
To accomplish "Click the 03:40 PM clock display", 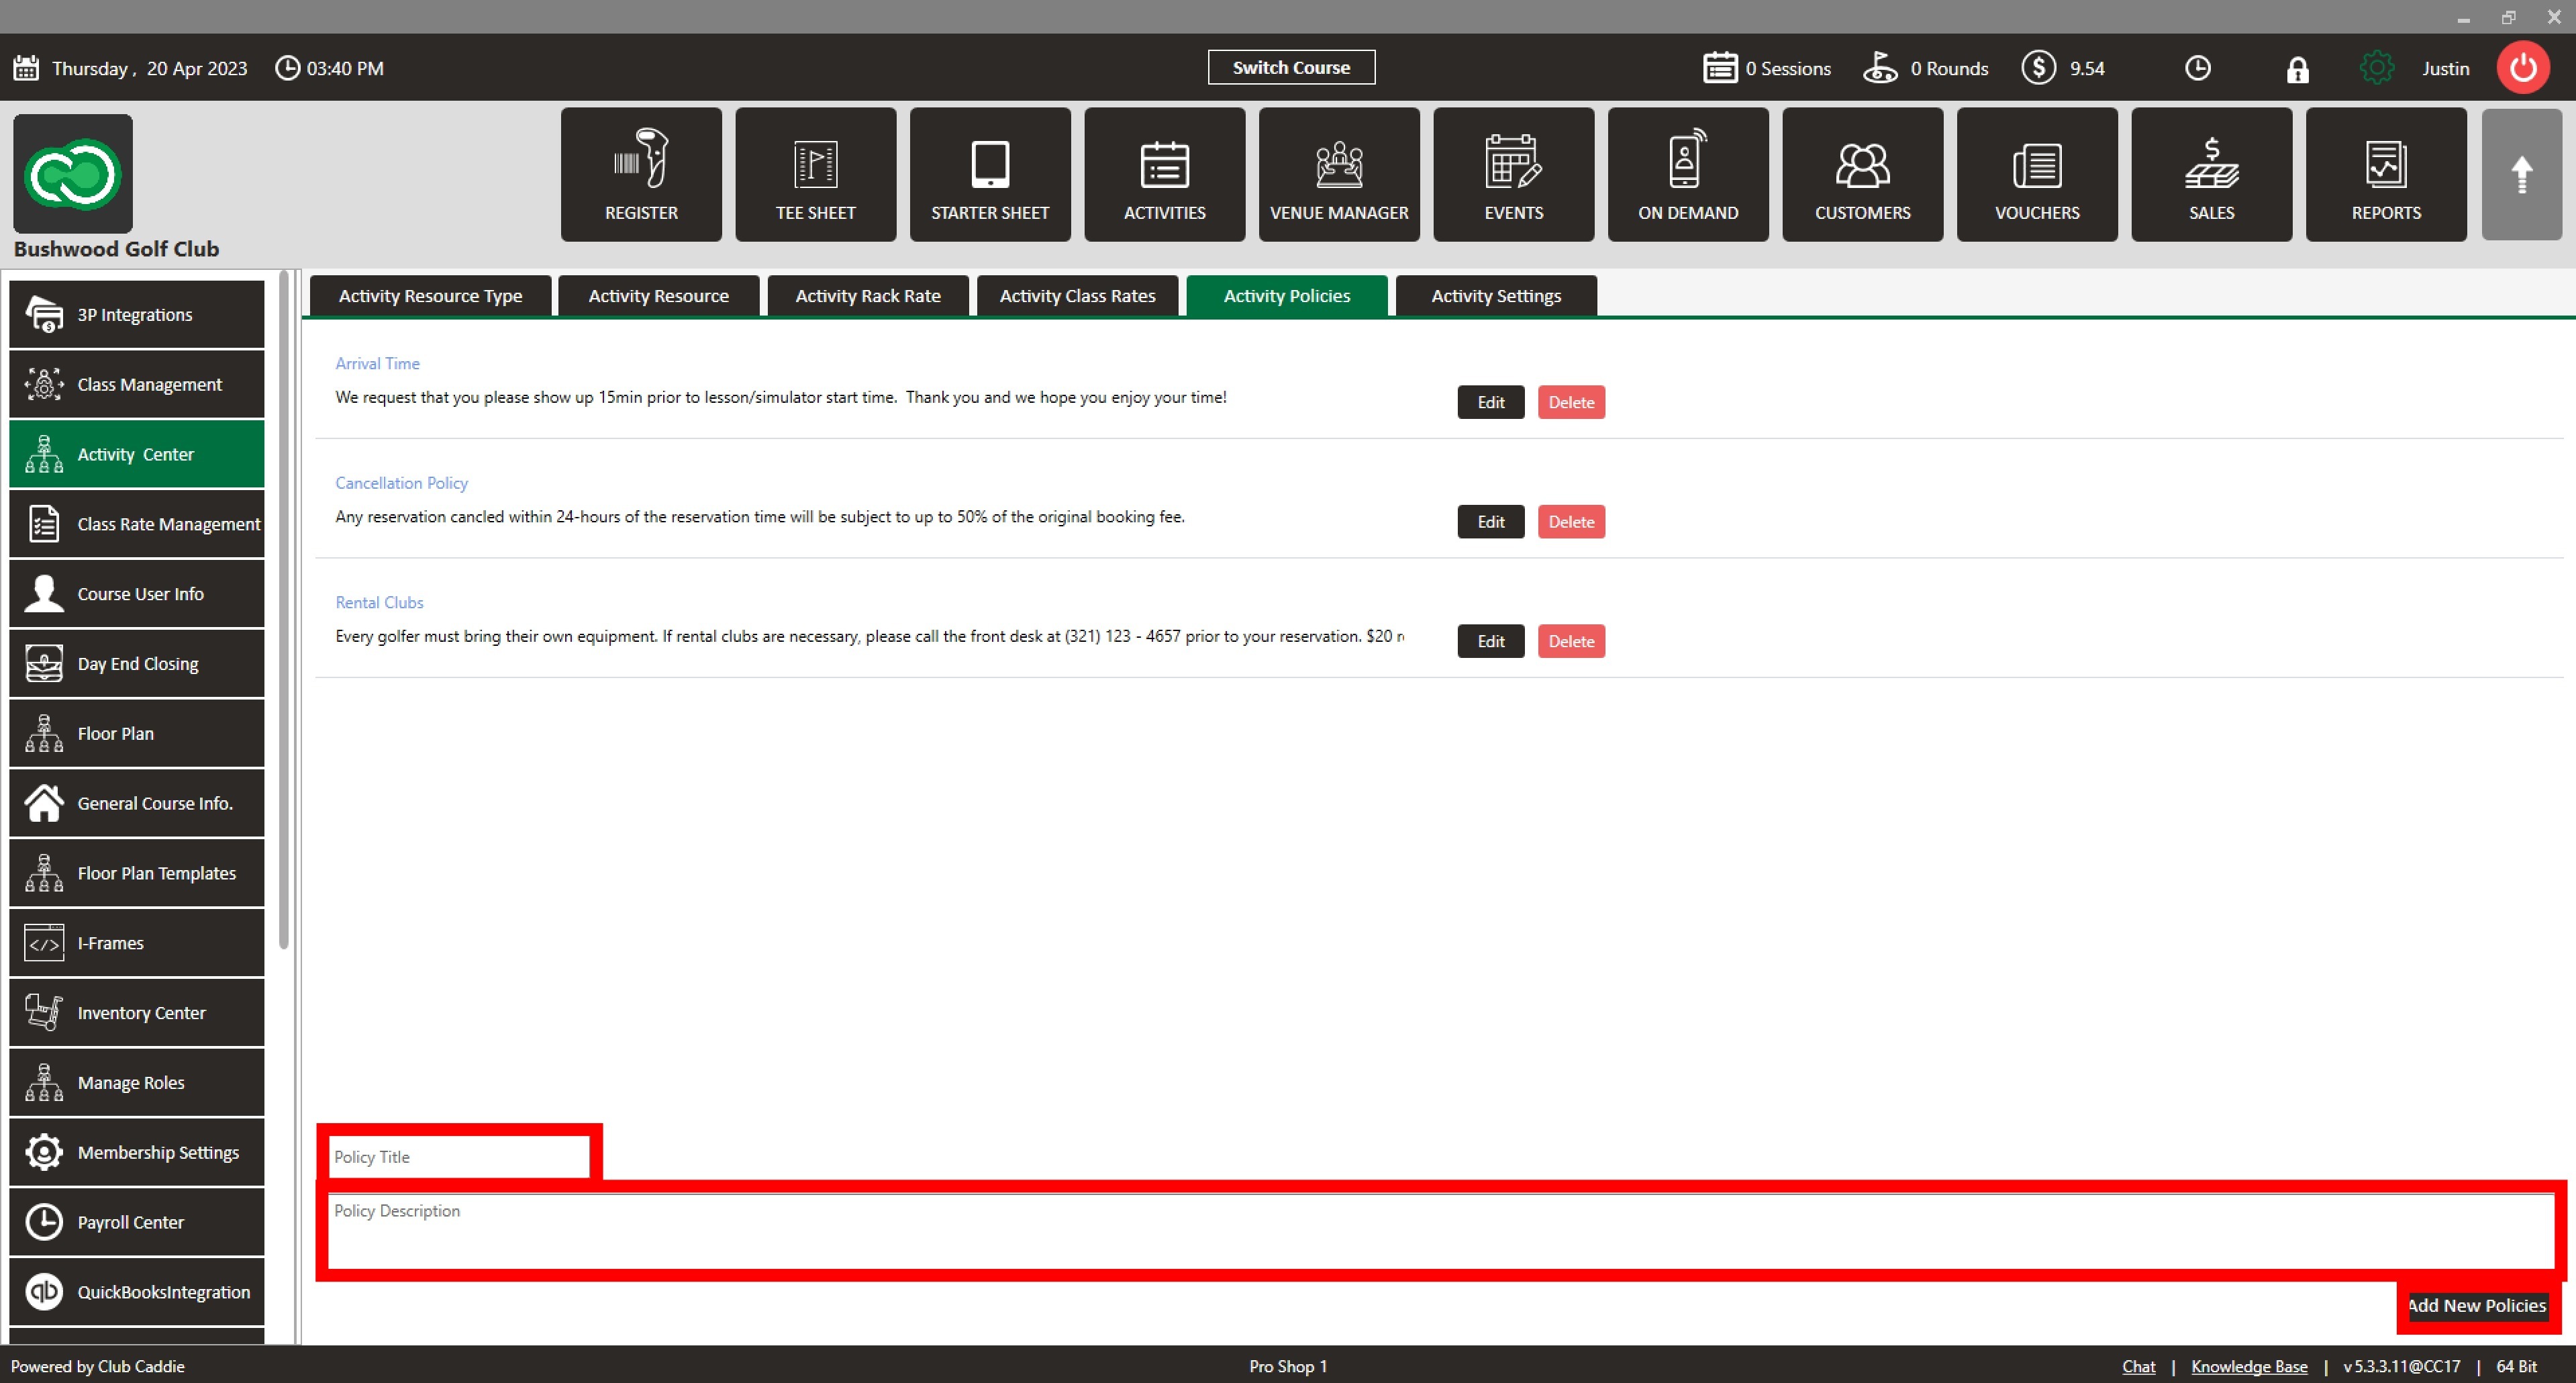I will click(x=330, y=68).
